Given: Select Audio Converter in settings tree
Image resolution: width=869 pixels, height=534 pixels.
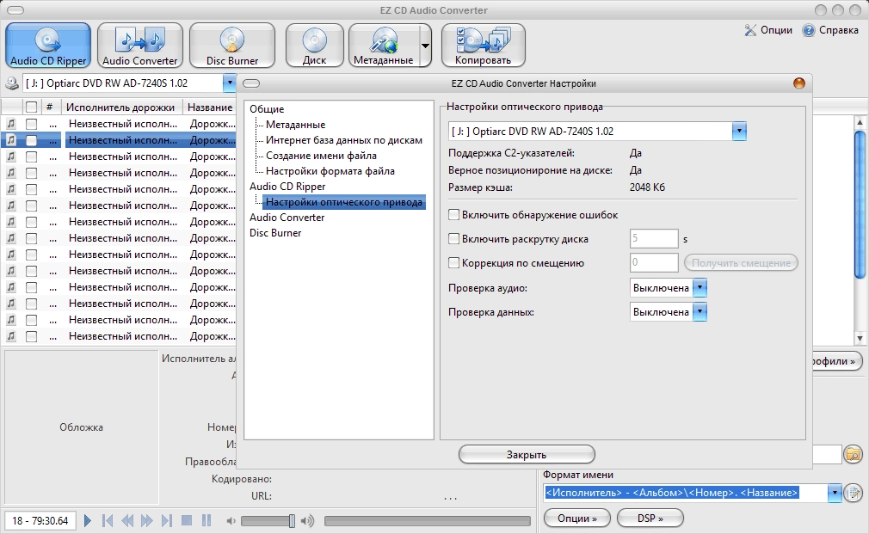Looking at the screenshot, I should [x=287, y=218].
